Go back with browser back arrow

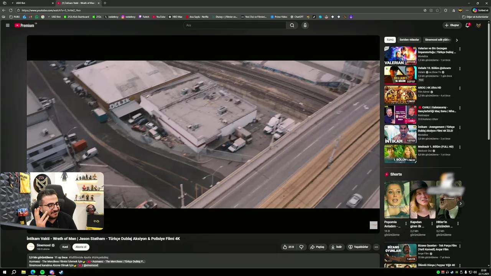(4, 10)
